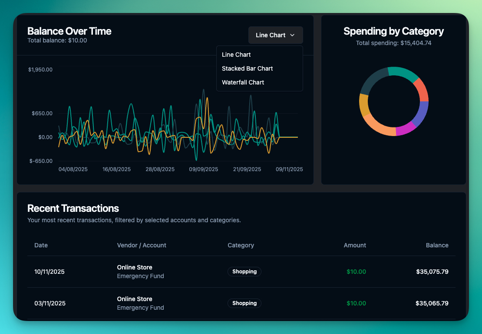Click Shopping badge in the 03/11/2025 row
This screenshot has width=482, height=334.
(244, 303)
